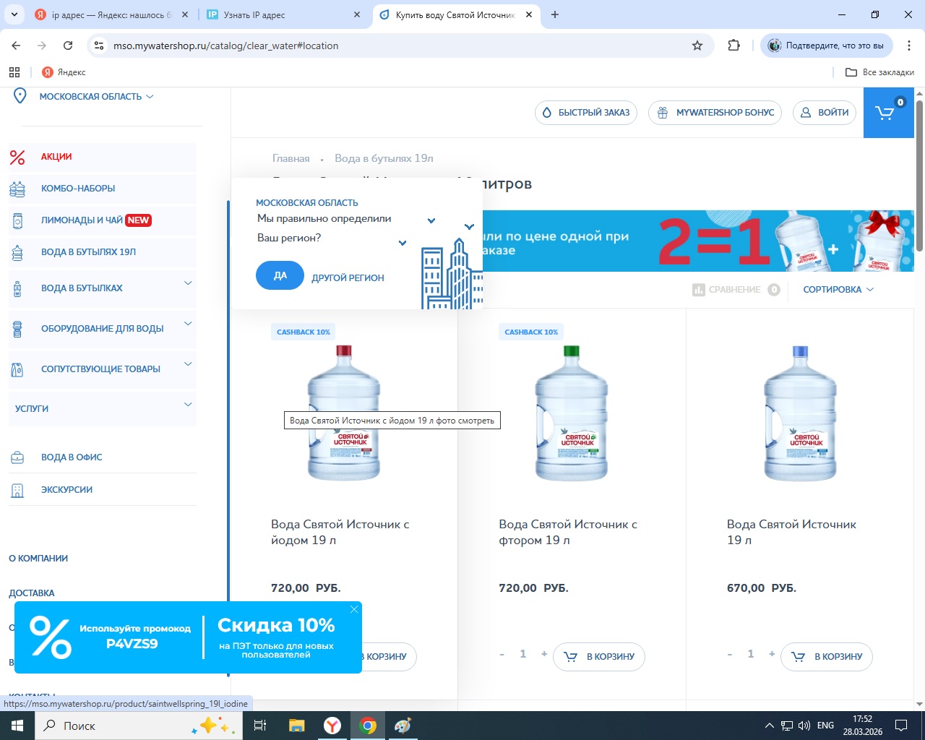Open the notification center icon
This screenshot has height=740, width=925.
click(x=901, y=726)
